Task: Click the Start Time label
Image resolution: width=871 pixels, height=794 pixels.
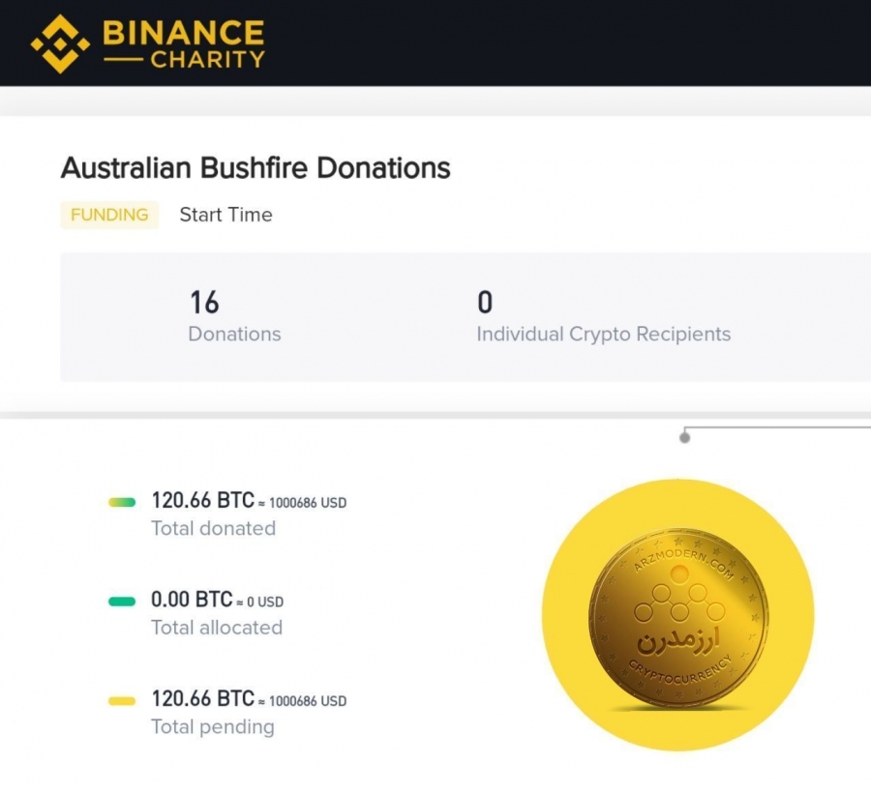Action: [x=226, y=215]
